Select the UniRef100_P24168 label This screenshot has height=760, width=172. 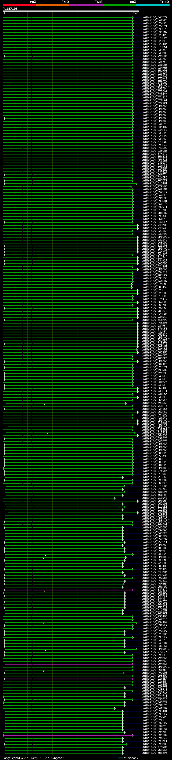pyautogui.click(x=154, y=409)
